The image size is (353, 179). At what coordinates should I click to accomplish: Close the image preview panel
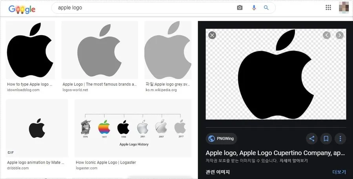(x=212, y=35)
